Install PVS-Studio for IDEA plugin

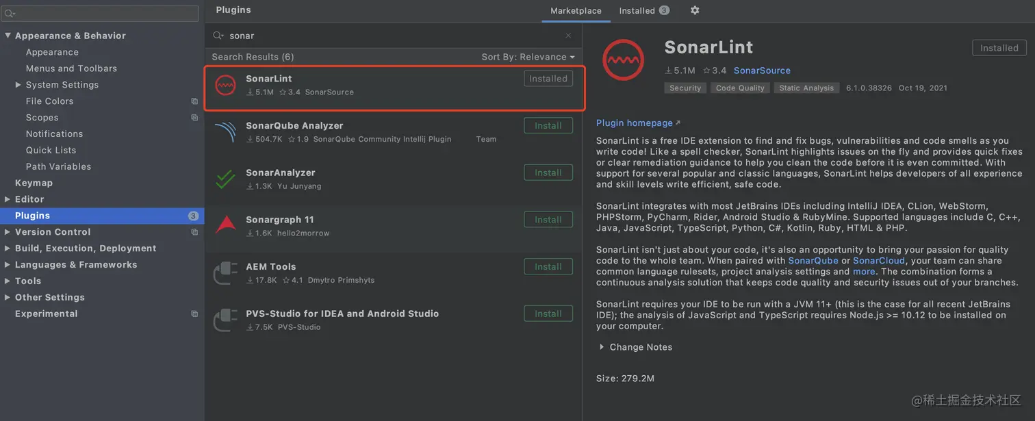pos(548,314)
